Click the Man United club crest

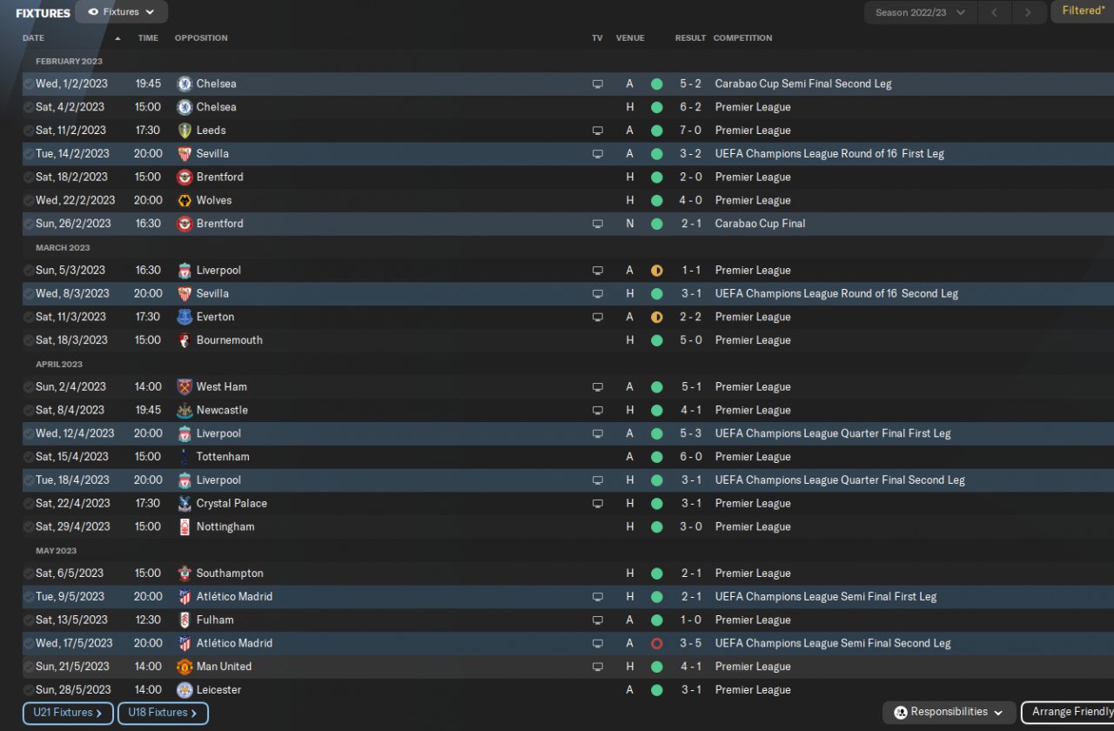pyautogui.click(x=185, y=667)
